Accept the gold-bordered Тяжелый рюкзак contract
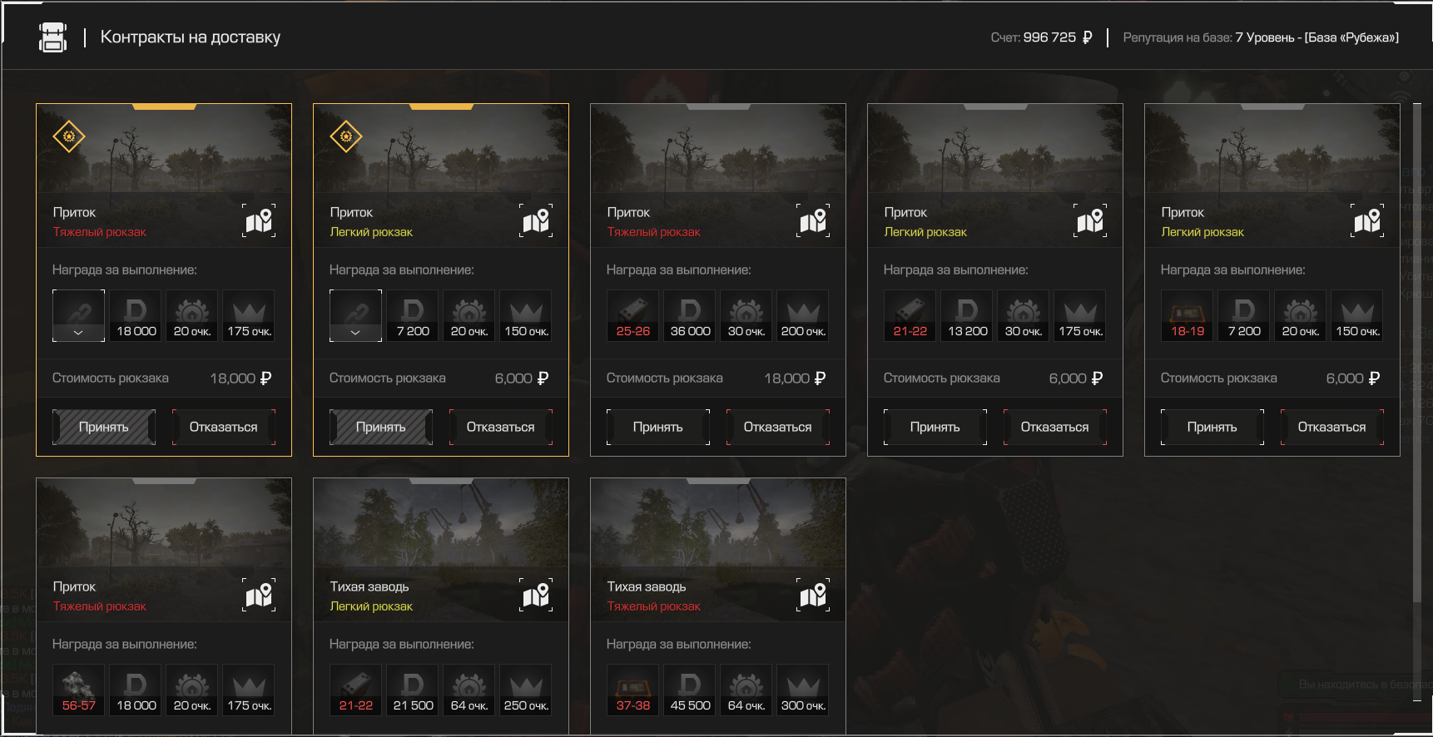Image resolution: width=1433 pixels, height=737 pixels. click(104, 427)
